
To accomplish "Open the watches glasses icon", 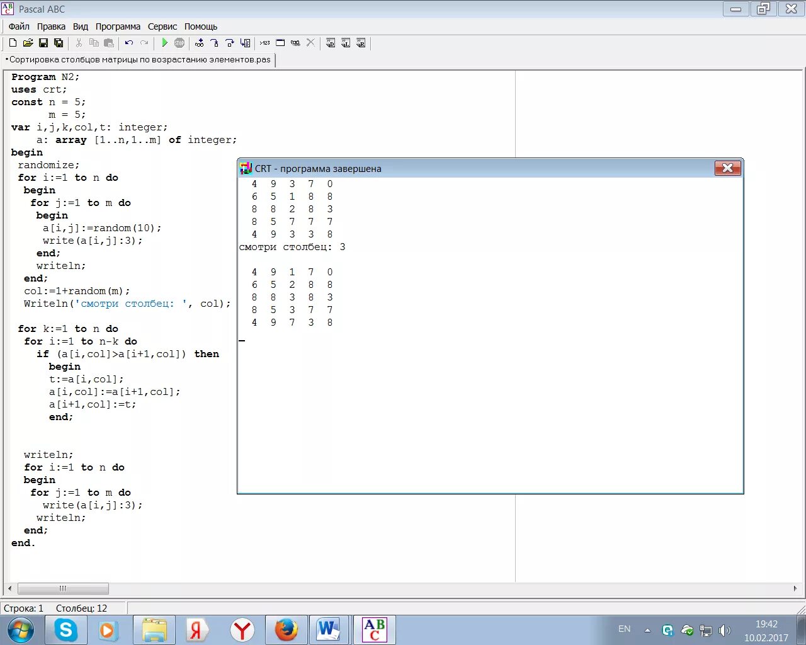I will click(x=295, y=43).
